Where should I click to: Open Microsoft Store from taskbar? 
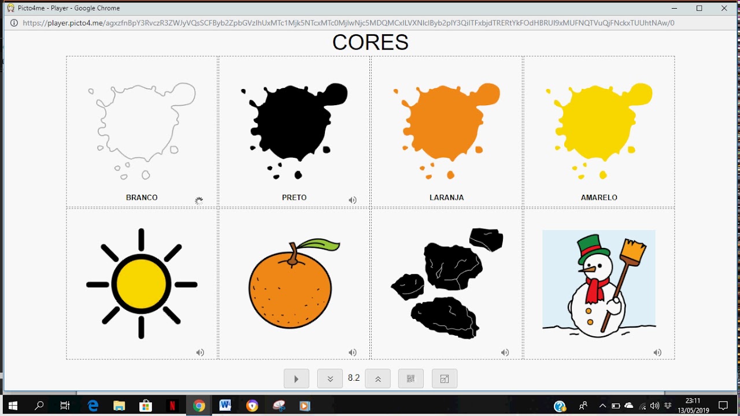point(146,406)
